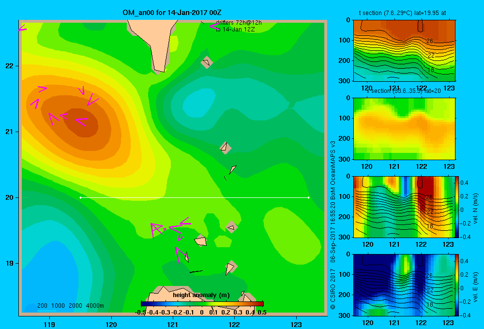Open the northward velocity section plot
The width and height of the screenshot is (484, 329).
click(x=404, y=207)
